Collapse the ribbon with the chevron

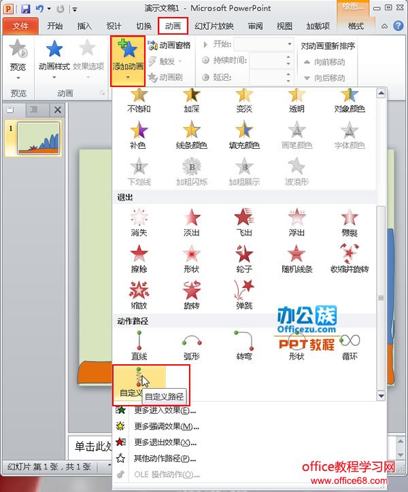pyautogui.click(x=384, y=26)
